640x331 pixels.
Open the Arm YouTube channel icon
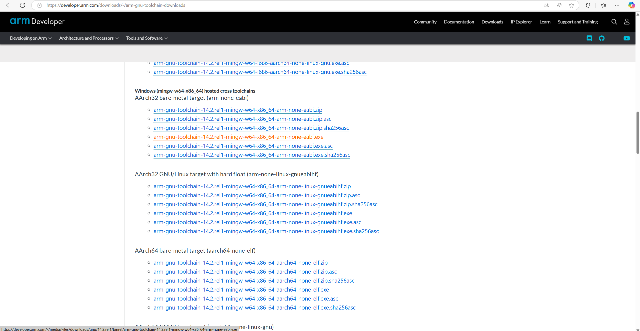[626, 38]
